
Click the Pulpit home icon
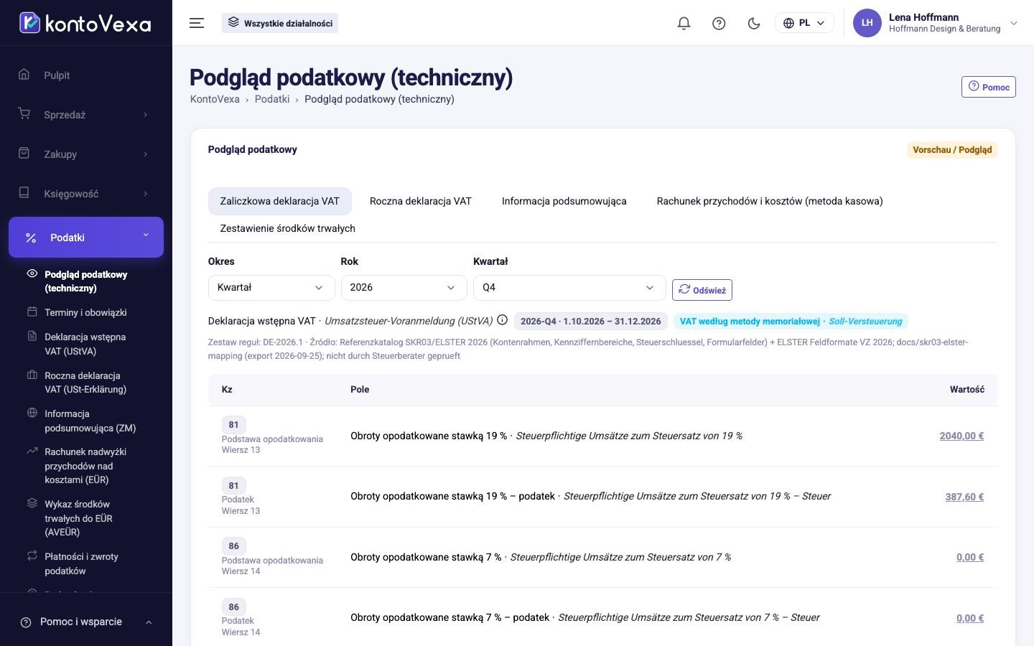click(24, 75)
